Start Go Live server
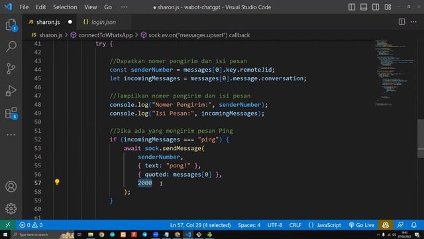The height and width of the screenshot is (239, 424). click(x=362, y=225)
